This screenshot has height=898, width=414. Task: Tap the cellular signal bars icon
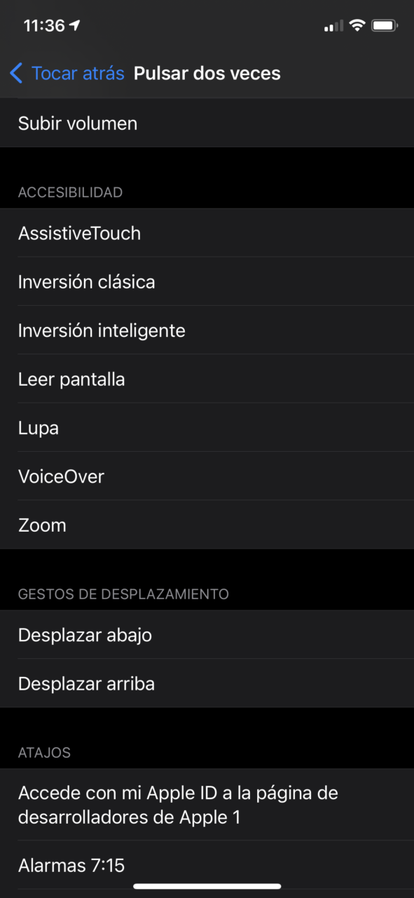[333, 27]
